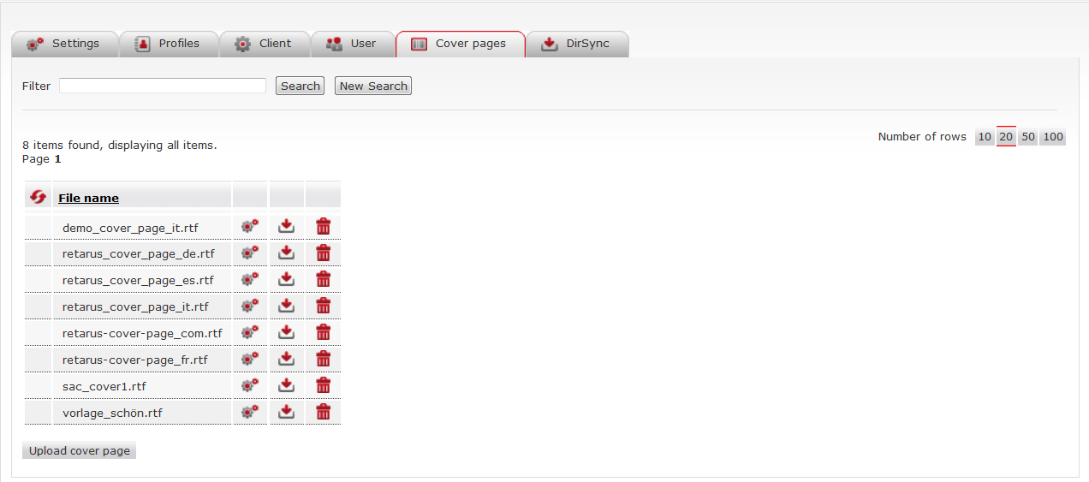Focus the Filter text field
Screen dimensions: 1089x482
pyautogui.click(x=163, y=86)
